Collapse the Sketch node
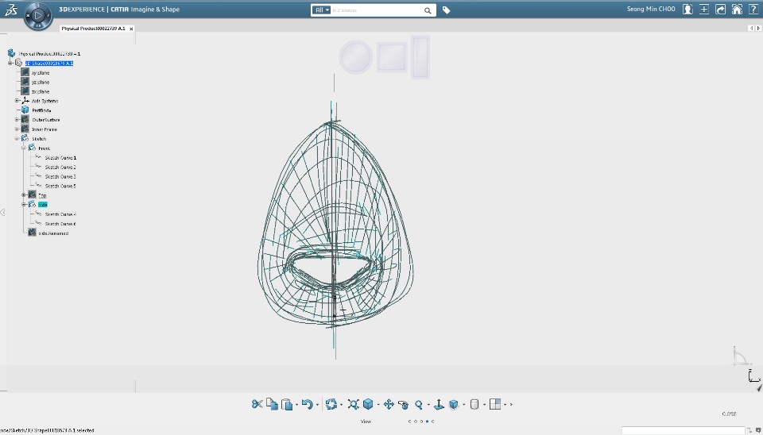Image resolution: width=763 pixels, height=435 pixels. click(17, 139)
